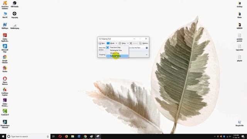Open Firefox from the taskbar
247x139 pixels.
click(66, 136)
